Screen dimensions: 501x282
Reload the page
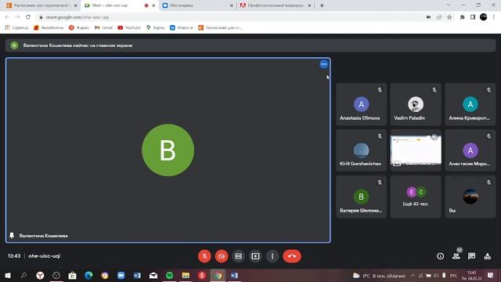pyautogui.click(x=28, y=17)
